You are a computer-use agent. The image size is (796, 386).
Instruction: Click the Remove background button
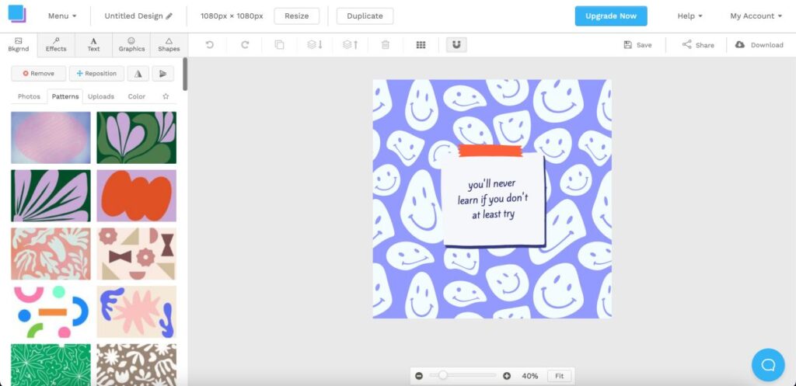(39, 74)
